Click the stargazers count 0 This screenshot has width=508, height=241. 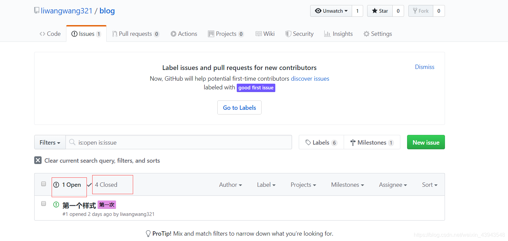click(x=398, y=11)
